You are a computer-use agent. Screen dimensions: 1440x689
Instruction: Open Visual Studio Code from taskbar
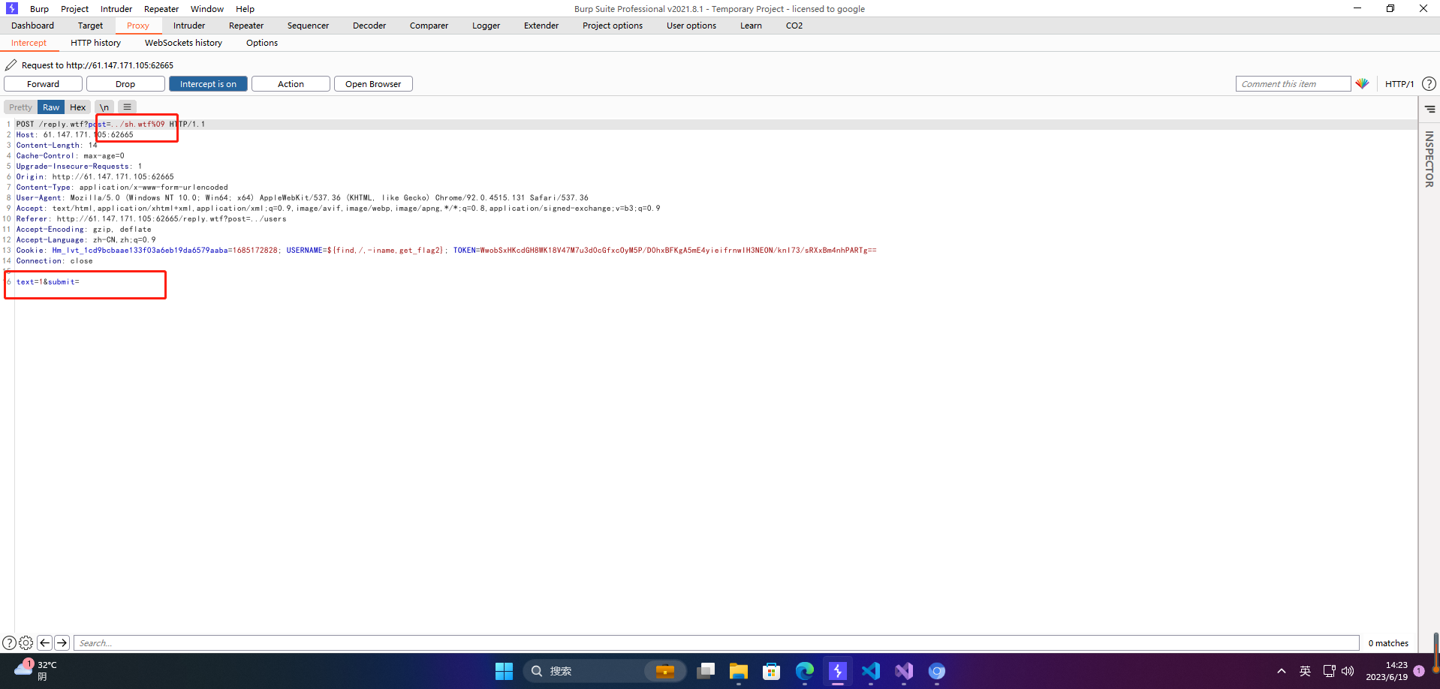(871, 671)
